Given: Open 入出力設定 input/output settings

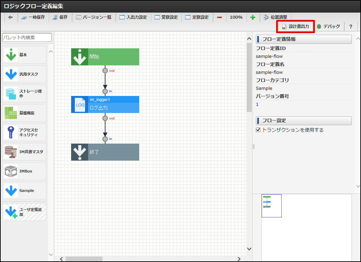Looking at the screenshot, I should tap(133, 17).
